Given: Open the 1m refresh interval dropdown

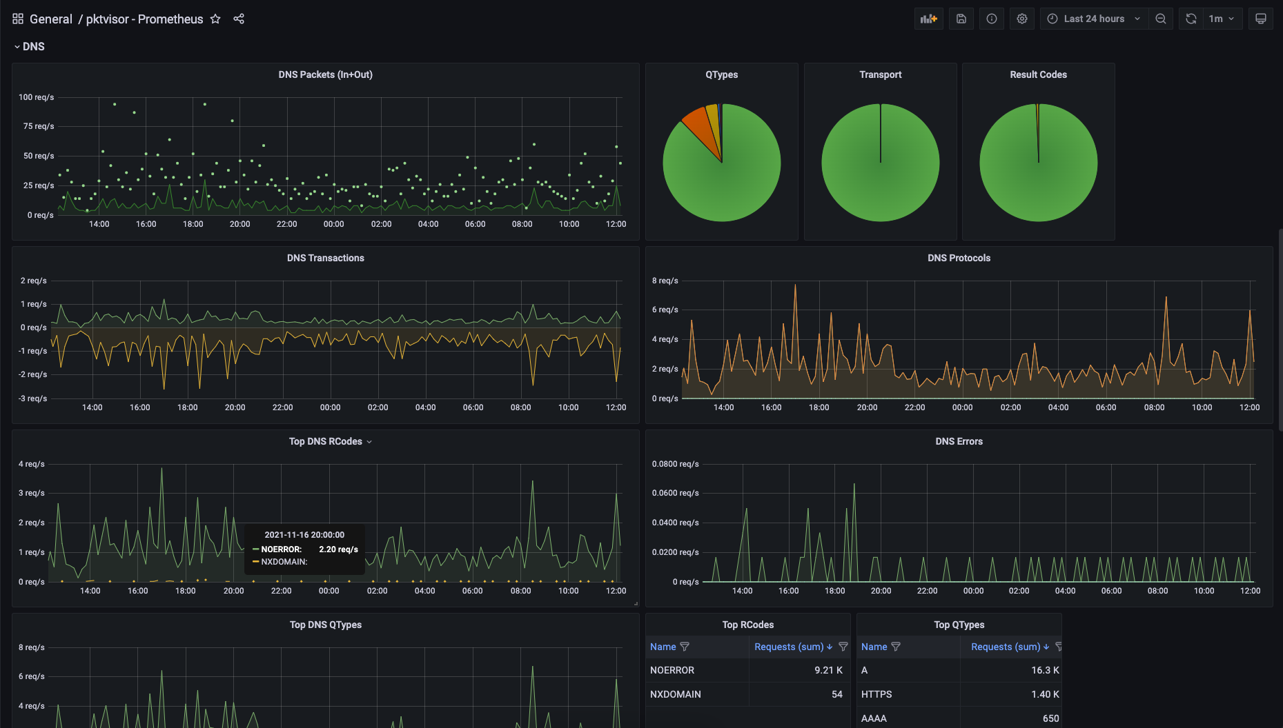Looking at the screenshot, I should tap(1222, 19).
